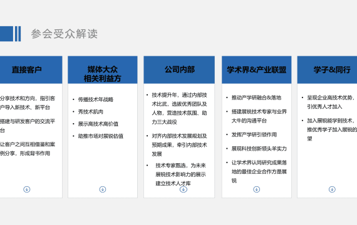Click the bullet 助推市场对展锐估值
357x225 pixels.
click(101, 136)
